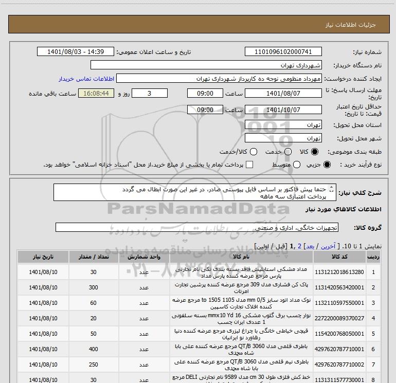
Task: Click item code 4297620787710002
Action: click(x=339, y=364)
